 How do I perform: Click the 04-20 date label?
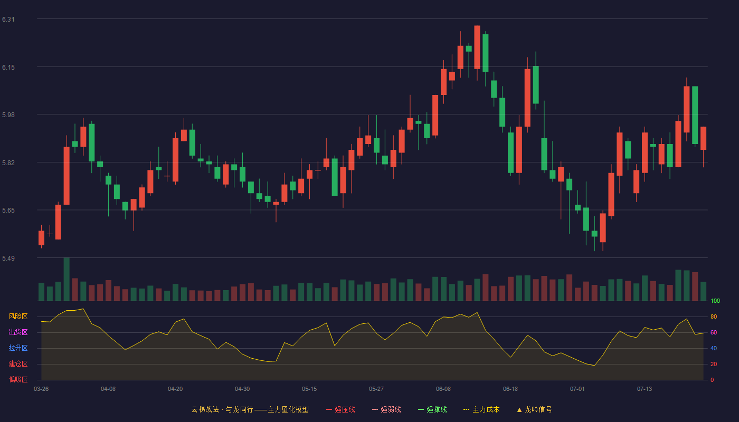point(175,389)
